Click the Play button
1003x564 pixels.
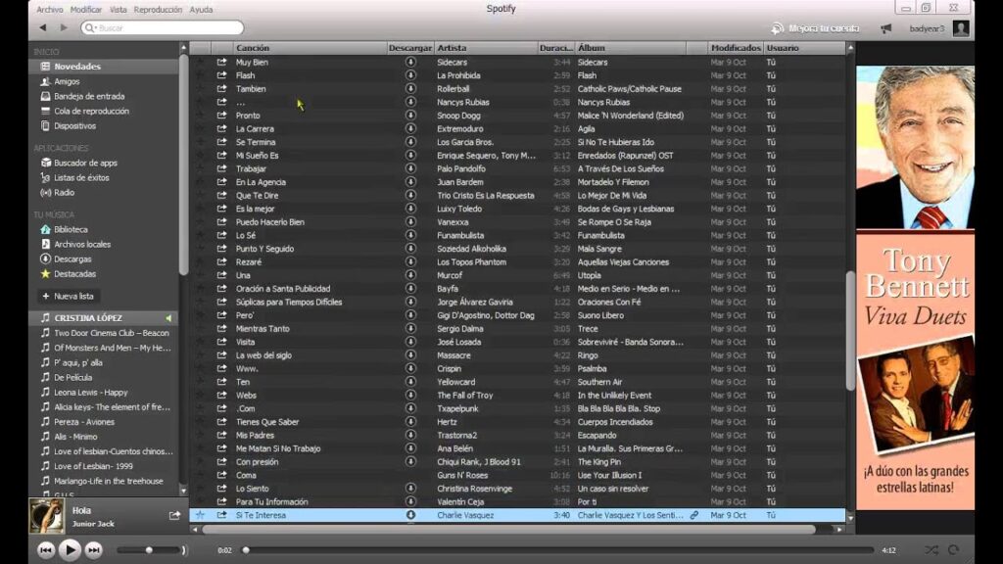tap(70, 550)
